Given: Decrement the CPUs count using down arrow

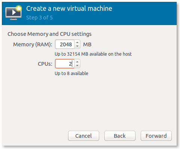Looking at the screenshot, I should [77, 66].
